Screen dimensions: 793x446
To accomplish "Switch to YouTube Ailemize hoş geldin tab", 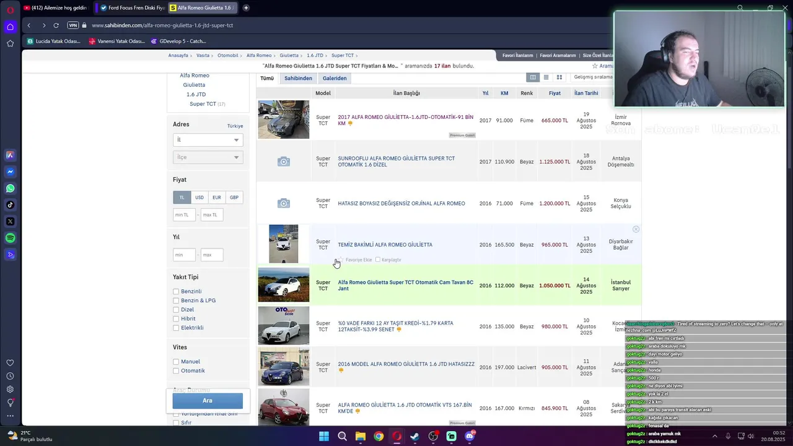I will [56, 8].
